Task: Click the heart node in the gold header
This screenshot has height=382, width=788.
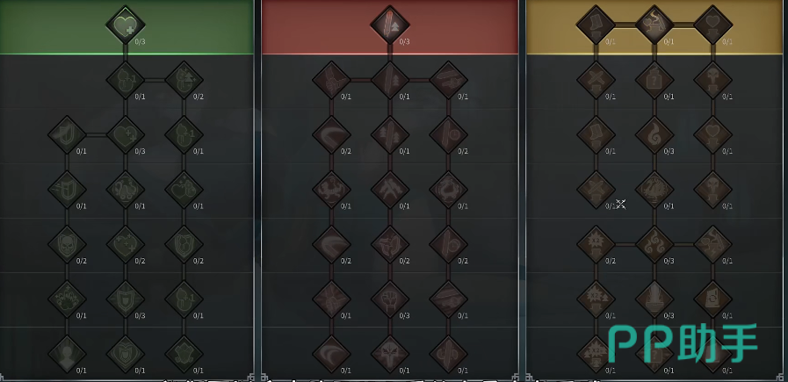Action: (x=712, y=24)
